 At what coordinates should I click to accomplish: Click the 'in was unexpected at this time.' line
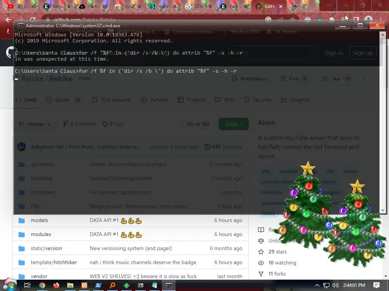click(x=62, y=59)
